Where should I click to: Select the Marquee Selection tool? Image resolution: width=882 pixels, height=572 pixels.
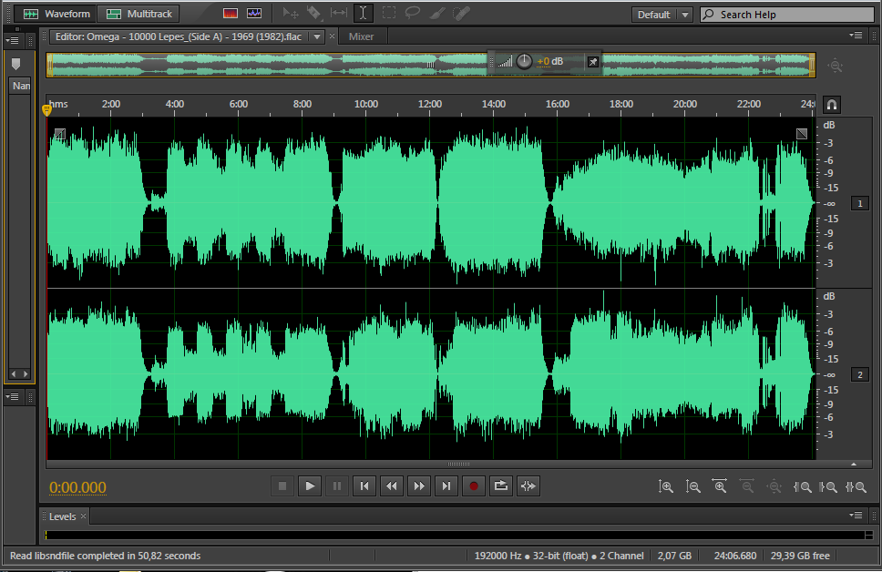coord(389,13)
